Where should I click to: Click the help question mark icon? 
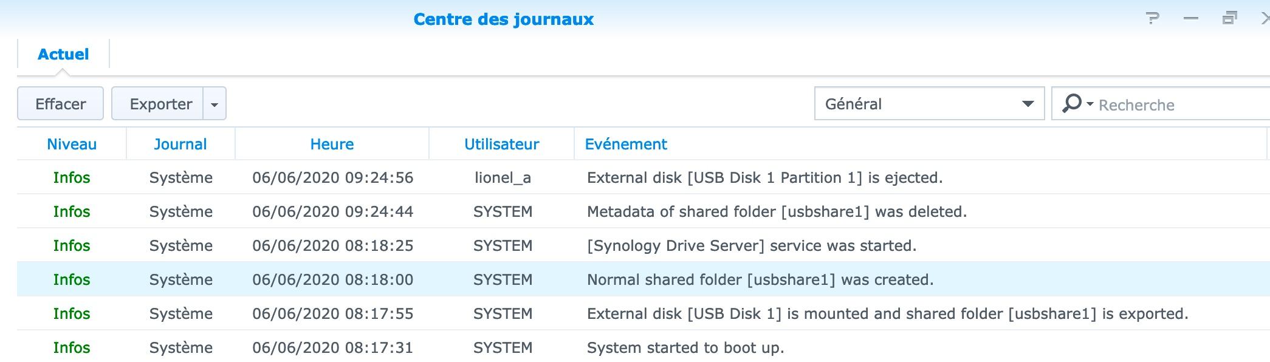tap(1152, 19)
